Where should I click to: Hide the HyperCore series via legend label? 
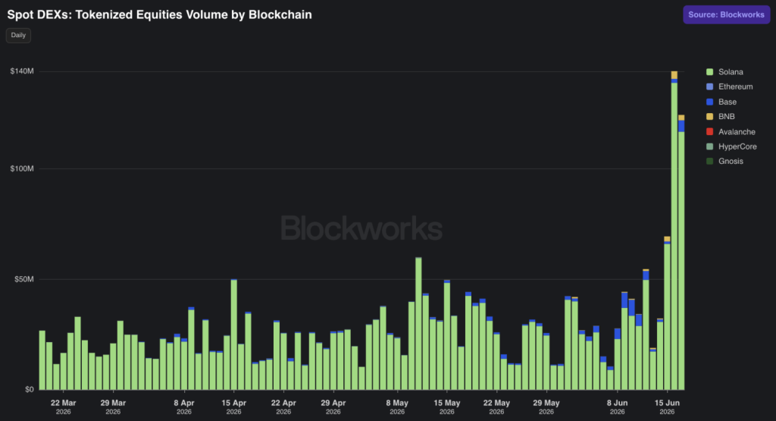click(x=737, y=146)
